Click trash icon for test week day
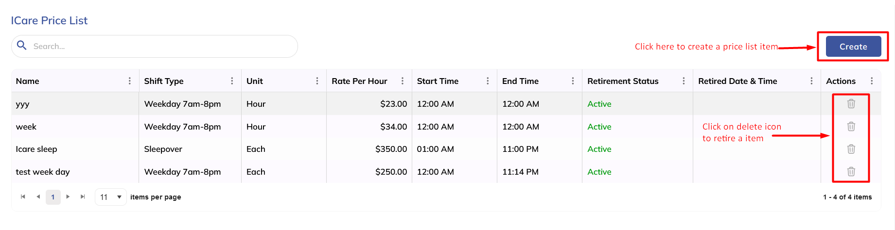Screen dimensions: 895x230 [851, 171]
